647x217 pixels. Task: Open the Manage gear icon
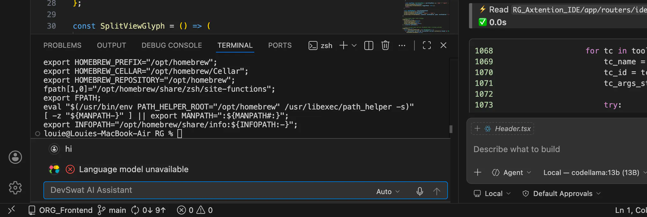point(15,188)
